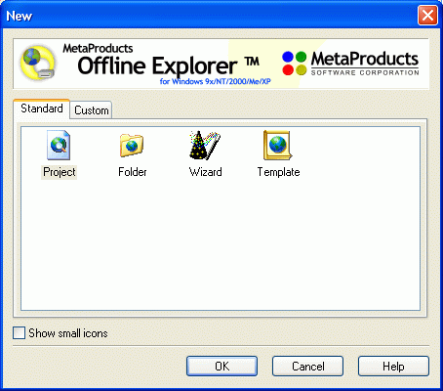Enable Show small icons checkbox
Image resolution: width=443 pixels, height=391 pixels.
click(x=19, y=333)
